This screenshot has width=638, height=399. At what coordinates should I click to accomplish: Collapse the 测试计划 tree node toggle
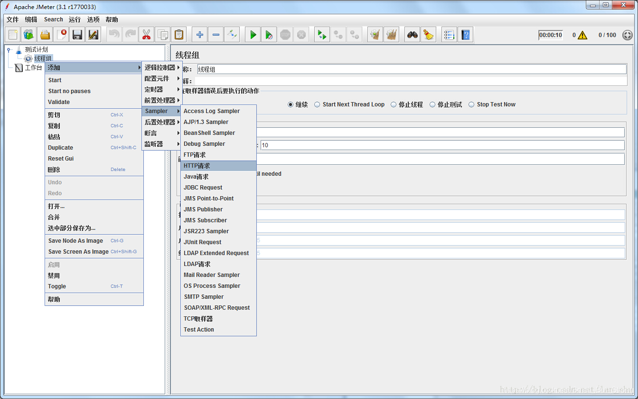[9, 49]
